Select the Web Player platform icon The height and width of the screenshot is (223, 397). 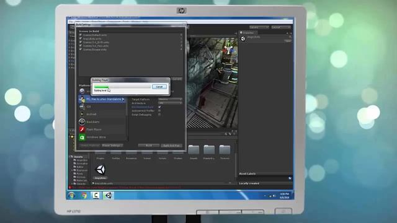click(82, 91)
